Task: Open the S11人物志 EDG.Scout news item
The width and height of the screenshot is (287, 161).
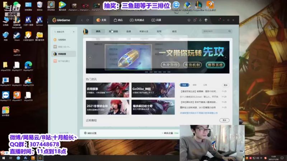Action: click(x=199, y=97)
